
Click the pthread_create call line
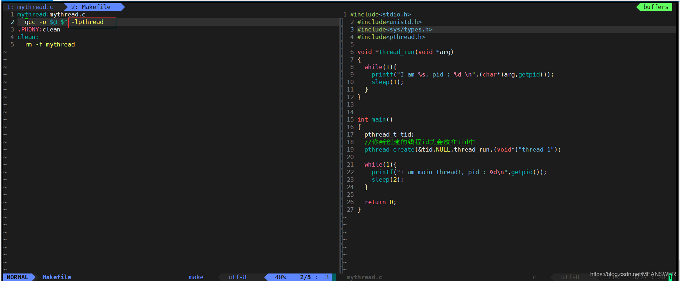(x=463, y=149)
